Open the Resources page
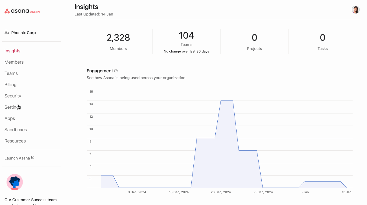Viewport: 367px width, 205px height. coord(15,141)
